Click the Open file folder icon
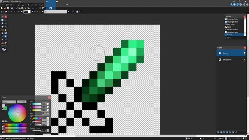 5,8
